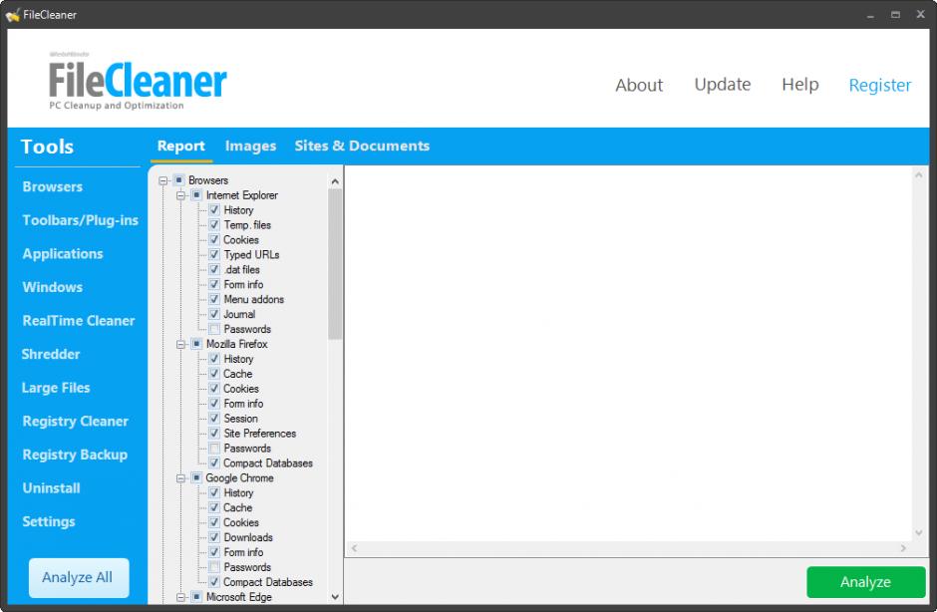This screenshot has height=612, width=937.
Task: Check Internet Explorer Passwords
Action: (214, 329)
